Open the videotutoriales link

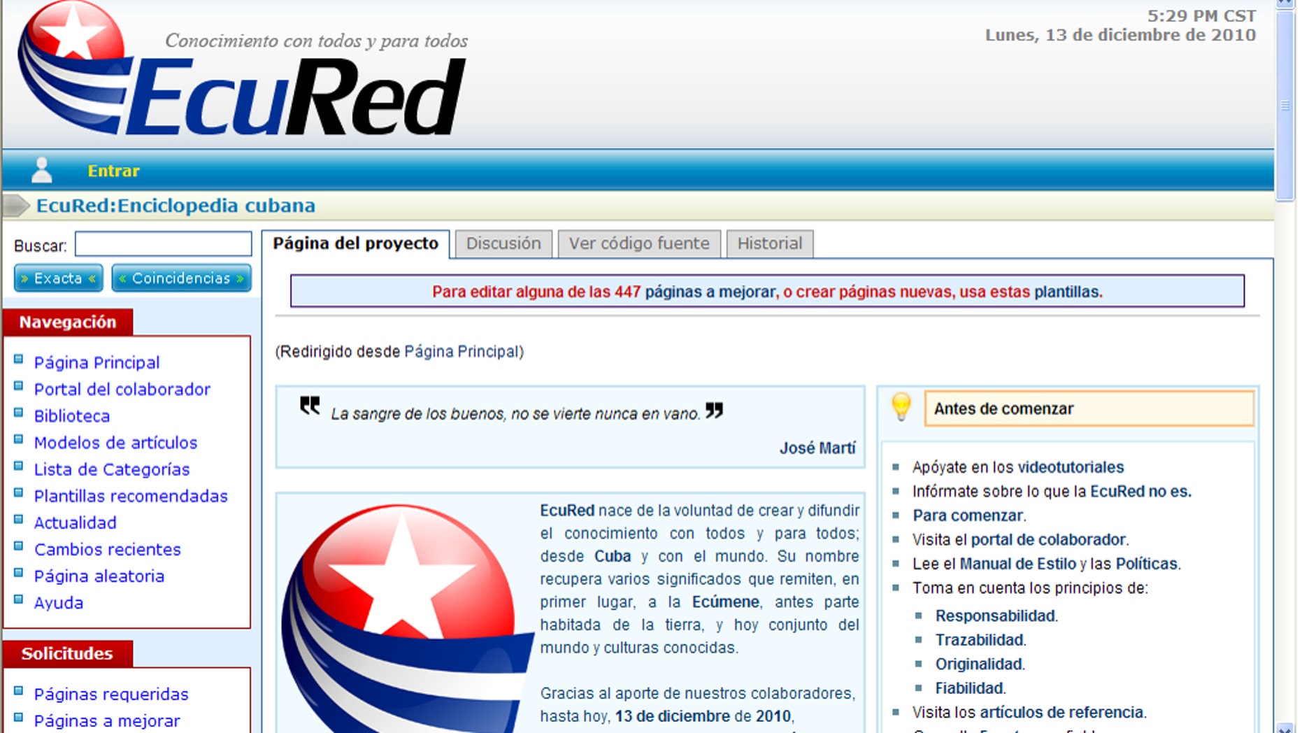pyautogui.click(x=1071, y=467)
